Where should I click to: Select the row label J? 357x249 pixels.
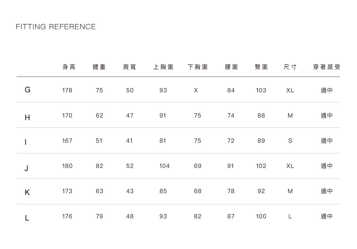(27, 169)
